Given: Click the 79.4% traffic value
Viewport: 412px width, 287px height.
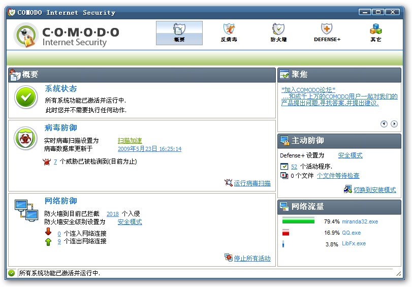Looking at the screenshot, I should pyautogui.click(x=332, y=221).
